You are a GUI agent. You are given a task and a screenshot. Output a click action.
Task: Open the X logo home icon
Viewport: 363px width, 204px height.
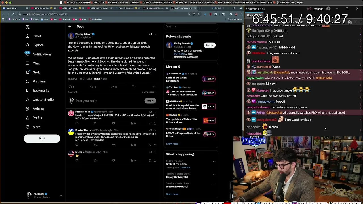(28, 27)
